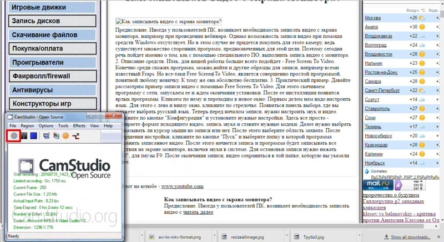
Task: Expand options arrow for resizeallimage.jpg download
Action: click(286, 235)
